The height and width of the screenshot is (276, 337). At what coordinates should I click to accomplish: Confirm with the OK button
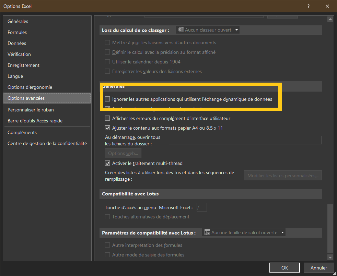click(x=284, y=268)
